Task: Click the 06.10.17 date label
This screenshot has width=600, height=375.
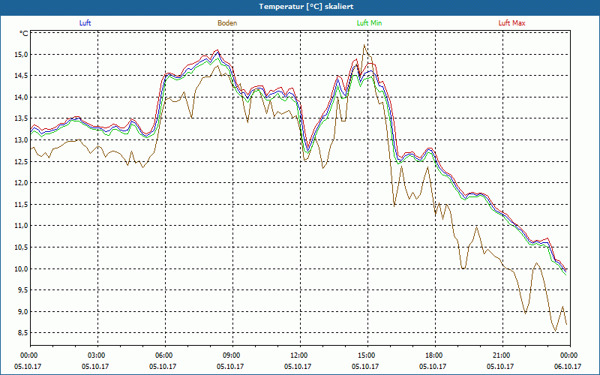Action: coord(568,366)
